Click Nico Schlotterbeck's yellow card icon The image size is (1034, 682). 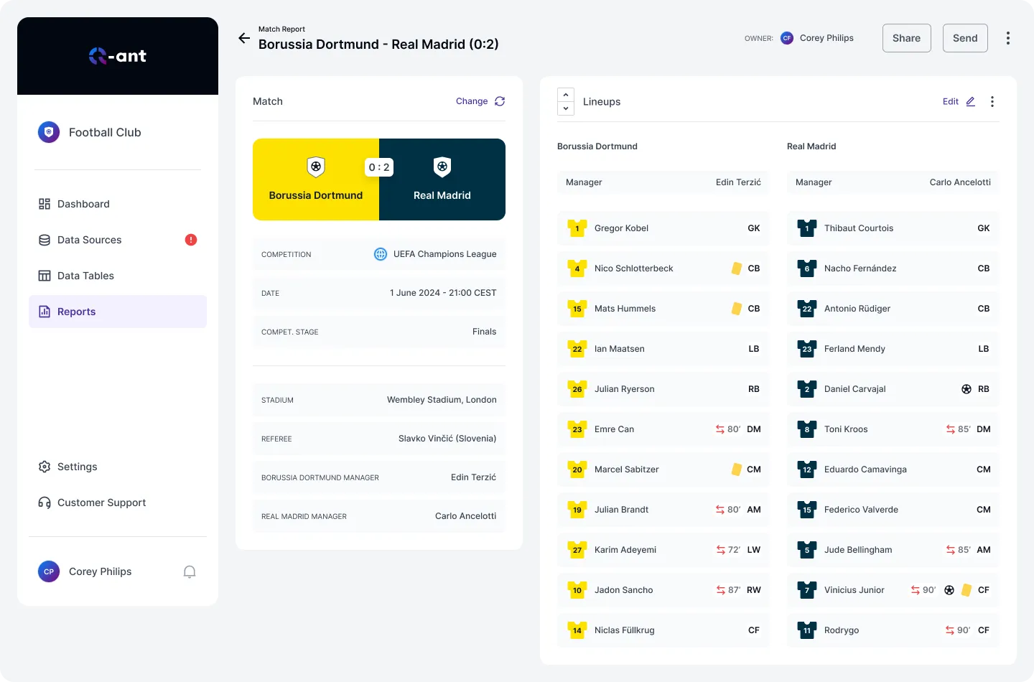737,268
